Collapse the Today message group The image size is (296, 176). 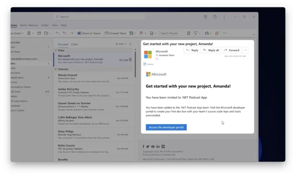56,51
